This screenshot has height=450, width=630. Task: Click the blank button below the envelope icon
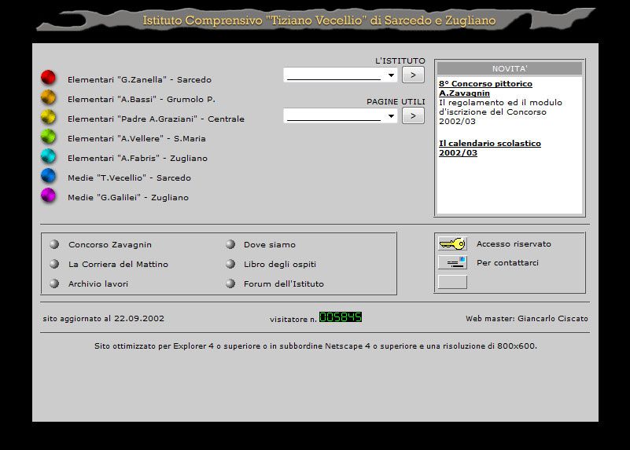pos(452,282)
